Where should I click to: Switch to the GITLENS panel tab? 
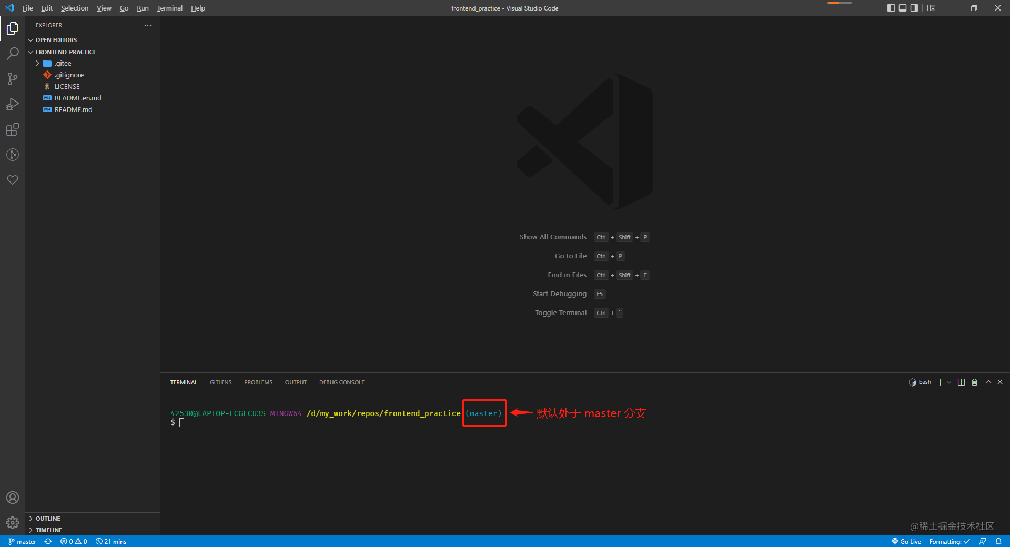coord(221,382)
